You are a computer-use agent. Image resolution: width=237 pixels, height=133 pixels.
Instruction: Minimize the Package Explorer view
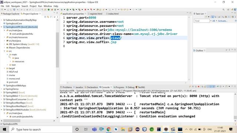pyautogui.click(x=54, y=13)
